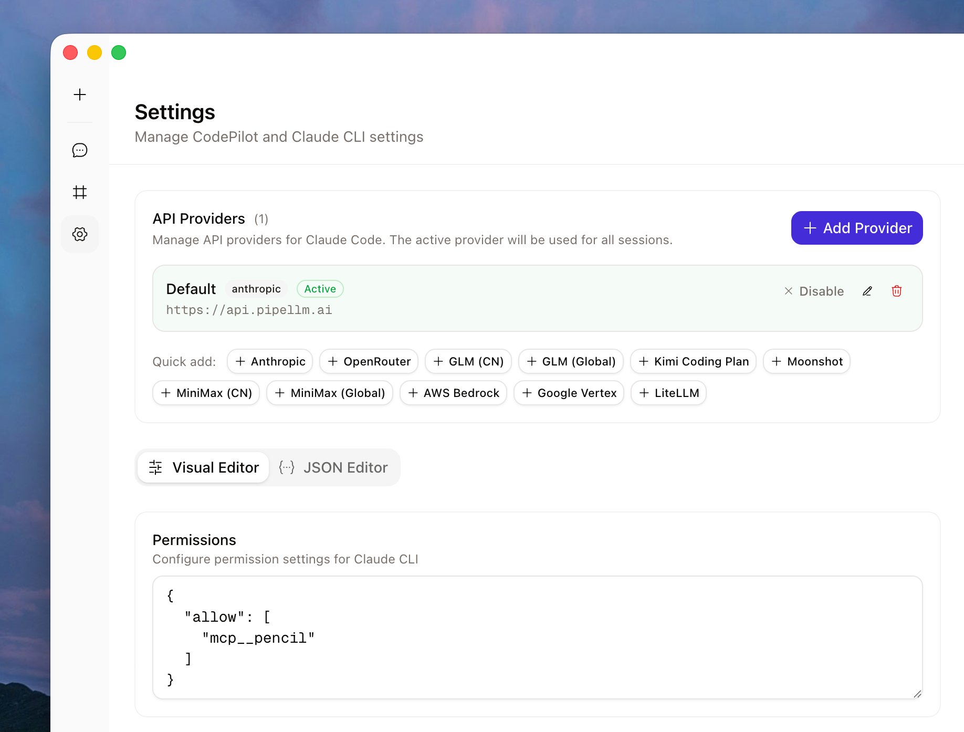Open the chat bubble sidebar icon
The image size is (964, 732).
tap(80, 151)
